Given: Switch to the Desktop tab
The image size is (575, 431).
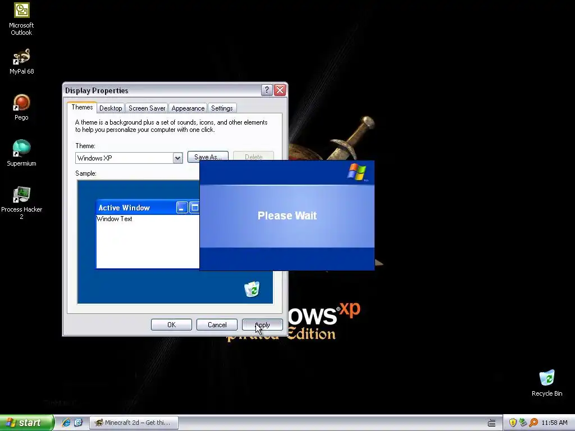Looking at the screenshot, I should pos(111,108).
